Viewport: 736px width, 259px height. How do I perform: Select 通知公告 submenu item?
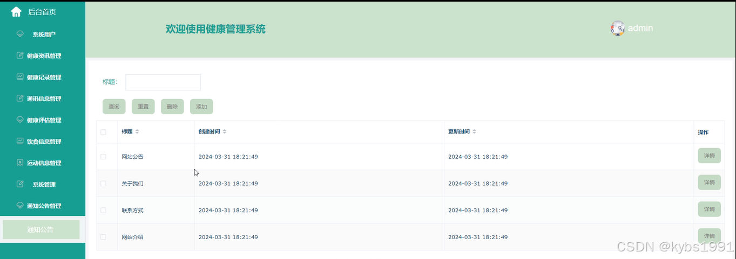[x=41, y=229]
